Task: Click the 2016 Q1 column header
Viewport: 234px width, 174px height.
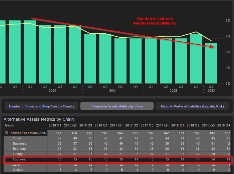Action: tap(55, 126)
